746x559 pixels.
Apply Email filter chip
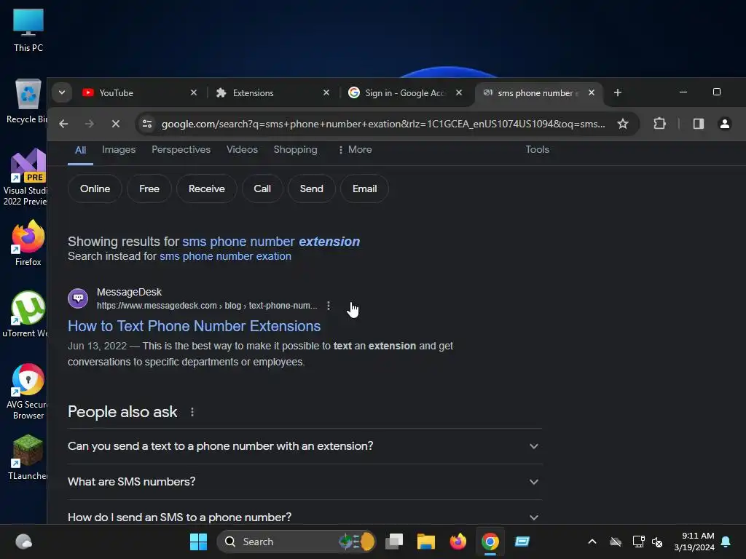click(364, 189)
